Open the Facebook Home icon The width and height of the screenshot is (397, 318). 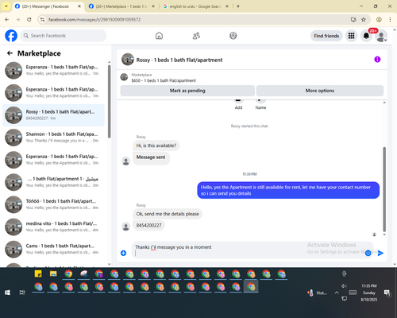(159, 36)
